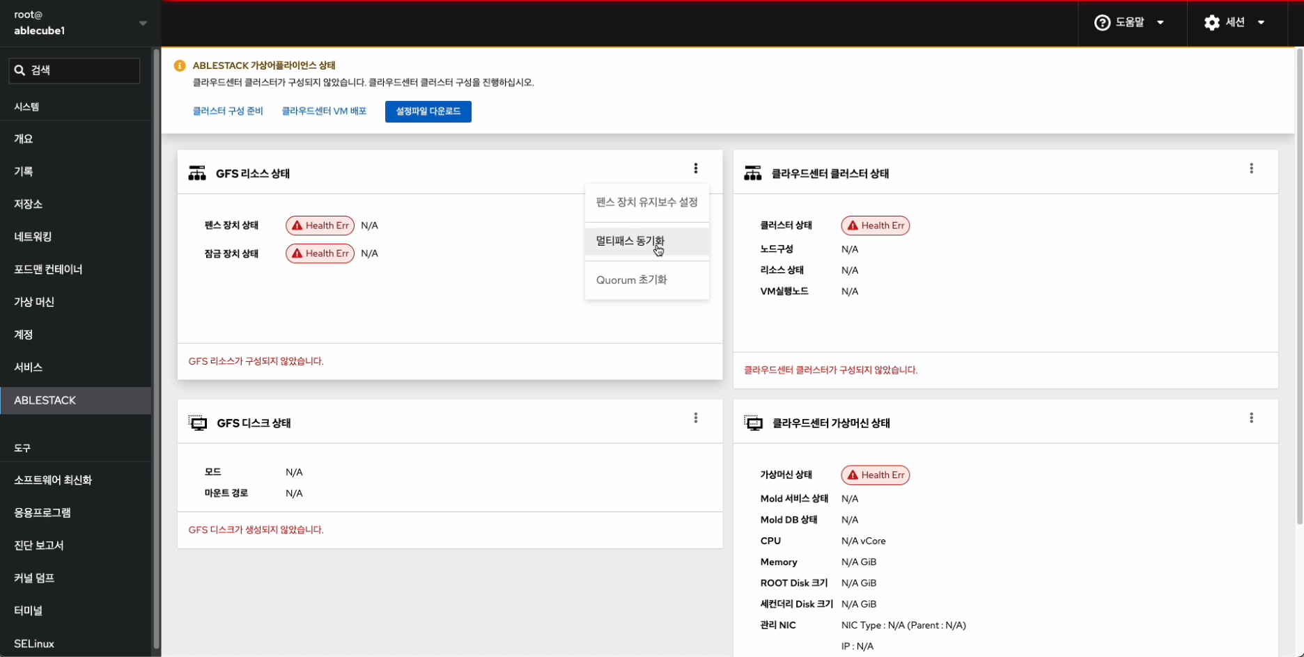Click the search magnifier icon
The height and width of the screenshot is (657, 1304).
coord(20,70)
